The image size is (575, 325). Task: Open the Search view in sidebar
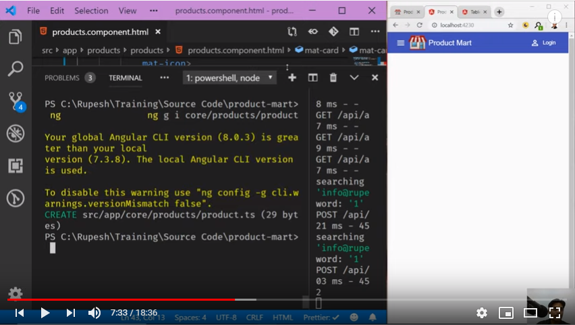click(x=15, y=68)
